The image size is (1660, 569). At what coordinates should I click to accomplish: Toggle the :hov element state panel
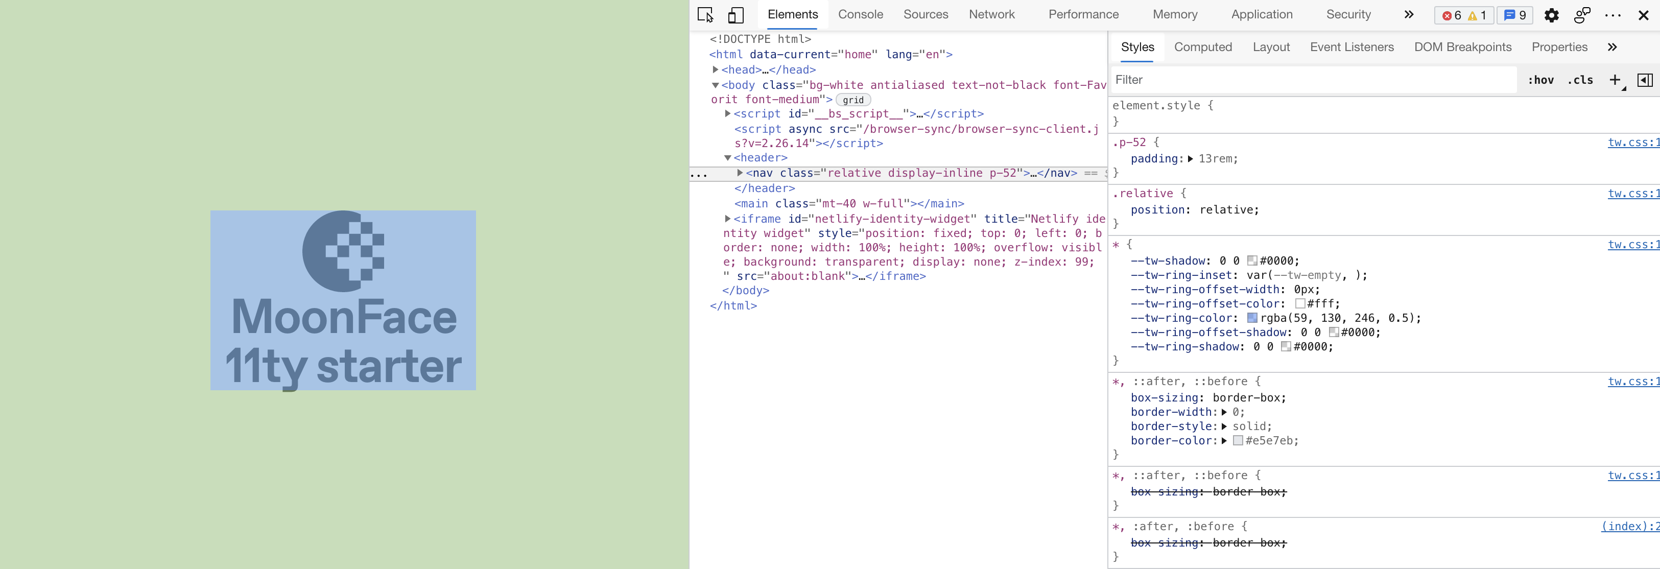coord(1540,80)
